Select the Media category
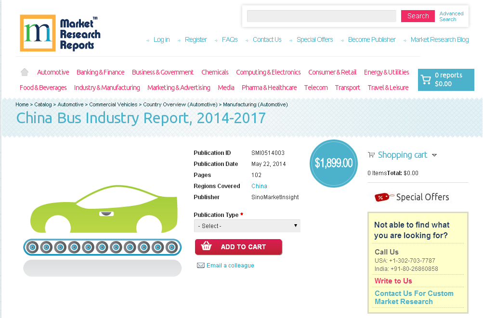This screenshot has height=318, width=483. [226, 88]
